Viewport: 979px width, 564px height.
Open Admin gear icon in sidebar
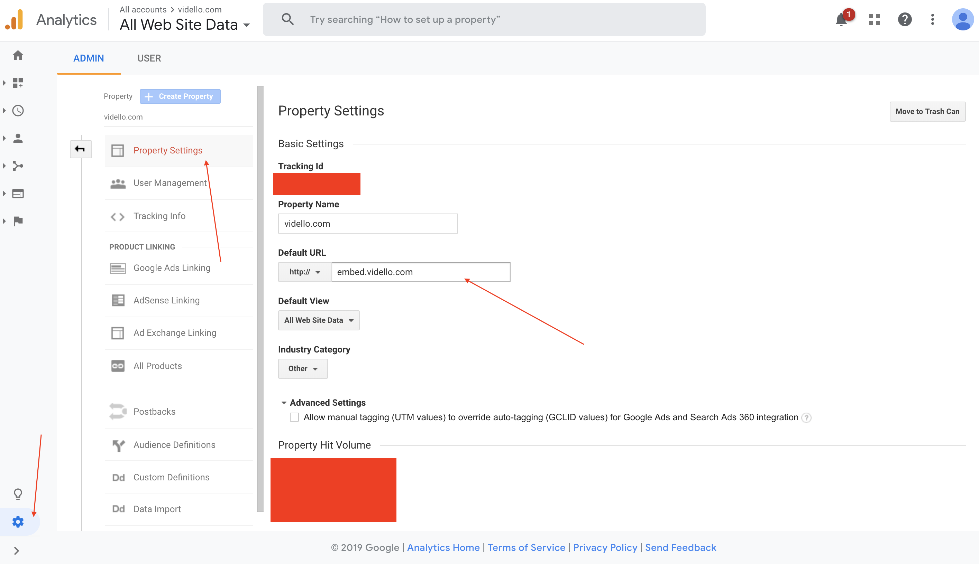coord(18,522)
